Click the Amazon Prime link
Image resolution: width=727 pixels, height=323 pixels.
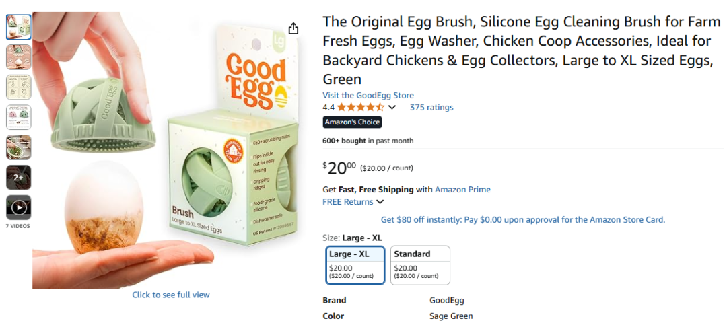coord(462,190)
